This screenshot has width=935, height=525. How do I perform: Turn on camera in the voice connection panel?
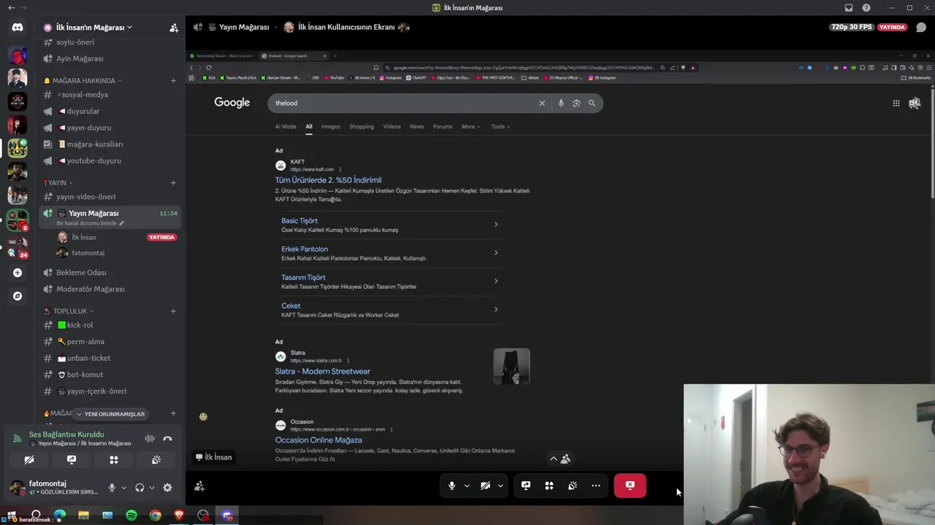[x=29, y=460]
